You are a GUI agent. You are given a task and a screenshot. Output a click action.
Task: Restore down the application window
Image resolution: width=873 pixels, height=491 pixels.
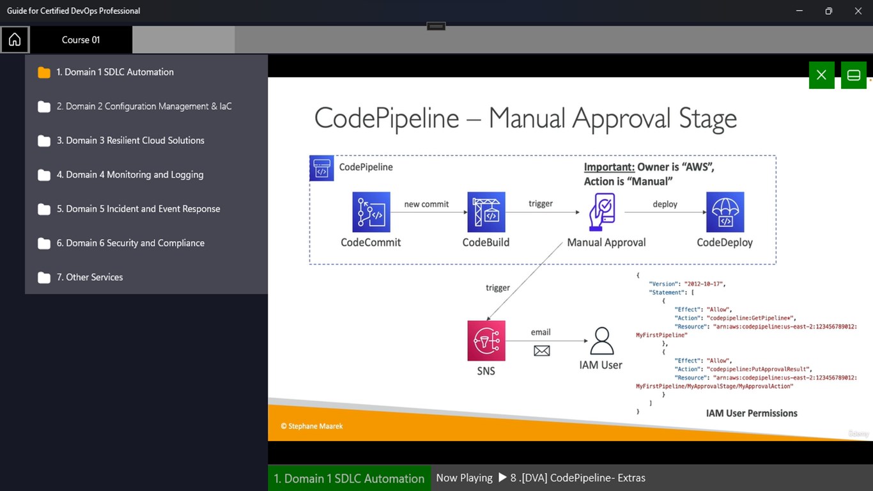click(x=829, y=11)
